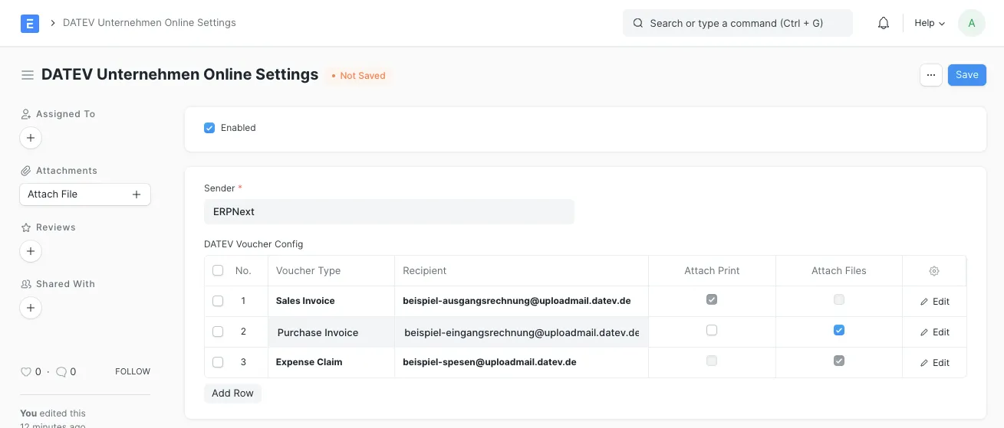Add an assignee with plus icon

coord(30,139)
